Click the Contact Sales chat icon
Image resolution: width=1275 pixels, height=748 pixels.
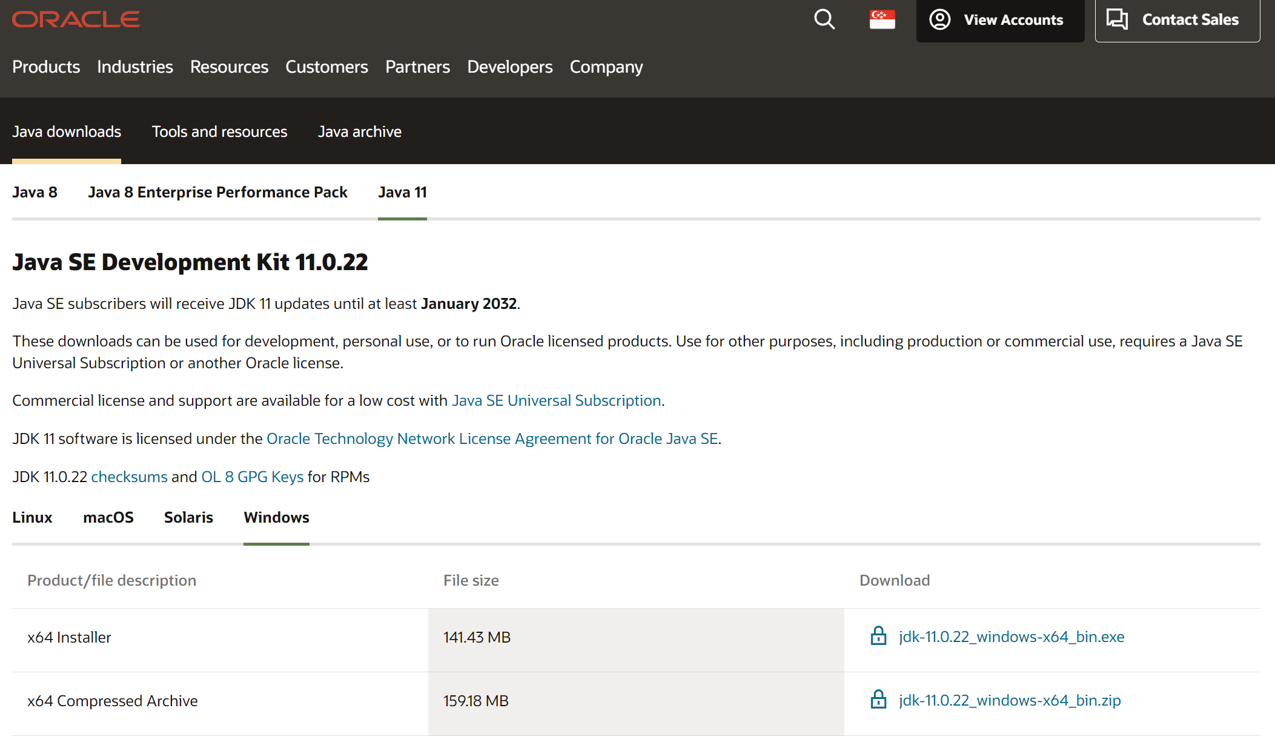click(x=1118, y=18)
